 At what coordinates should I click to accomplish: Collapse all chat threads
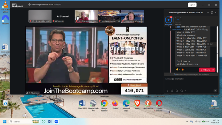click(177, 29)
